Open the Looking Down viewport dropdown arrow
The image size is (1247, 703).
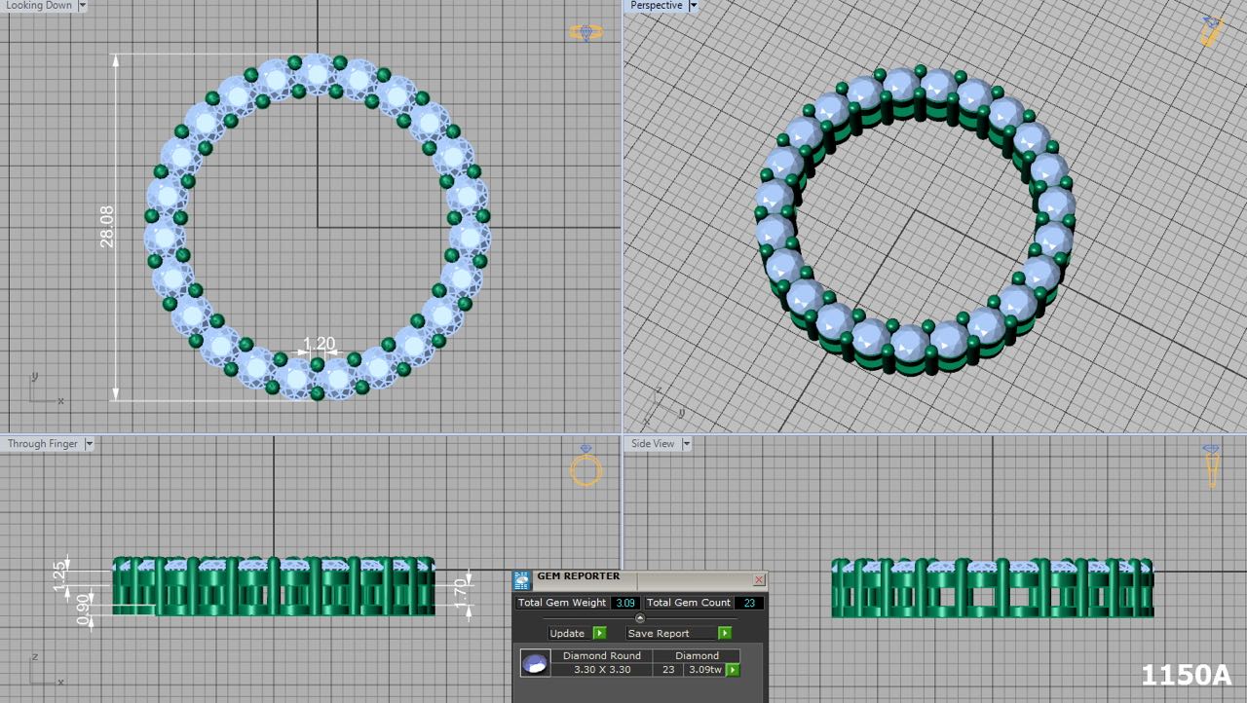82,6
